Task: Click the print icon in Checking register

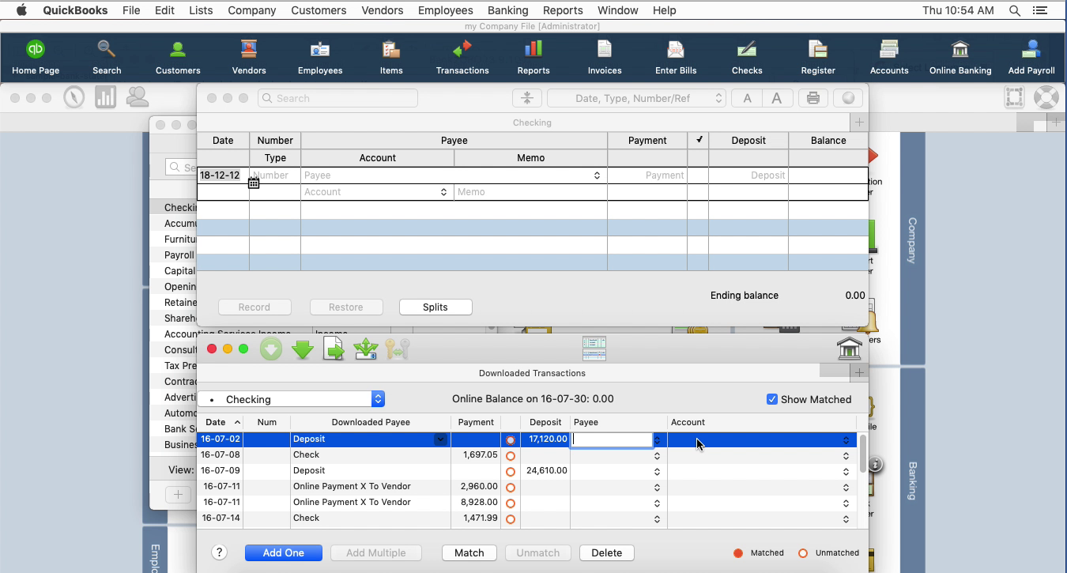Action: click(x=813, y=98)
